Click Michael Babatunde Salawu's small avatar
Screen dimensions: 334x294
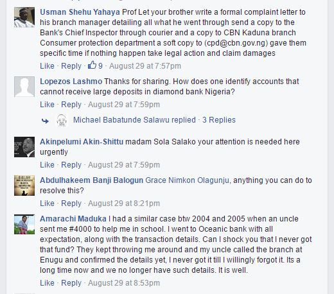(x=62, y=120)
